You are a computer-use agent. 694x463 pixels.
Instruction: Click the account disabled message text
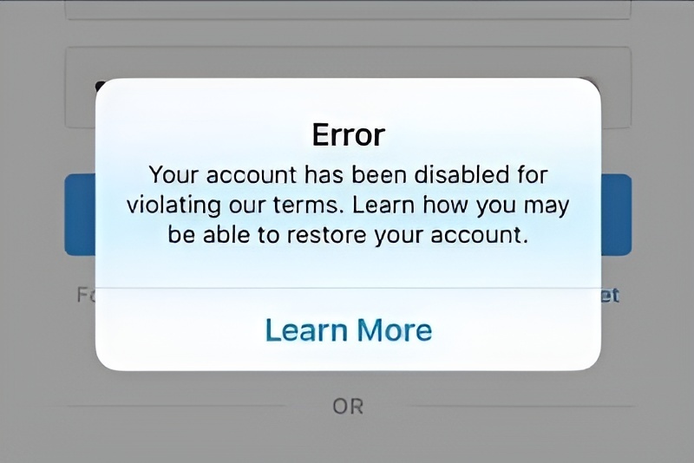coord(349,205)
